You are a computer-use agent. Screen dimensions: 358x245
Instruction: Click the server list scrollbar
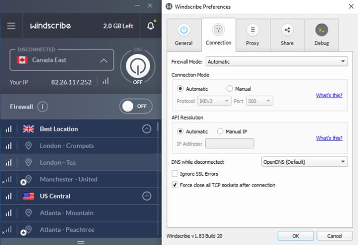(157, 126)
